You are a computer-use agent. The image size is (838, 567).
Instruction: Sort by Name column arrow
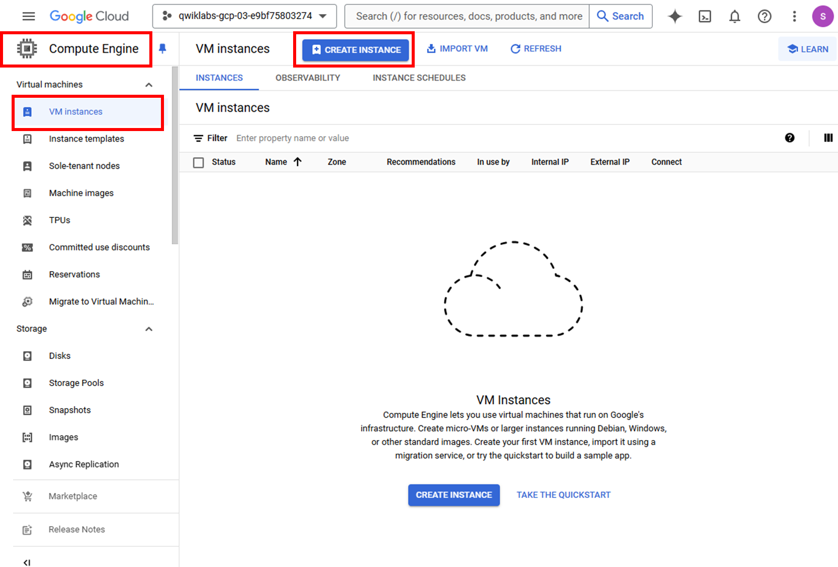[x=298, y=162]
